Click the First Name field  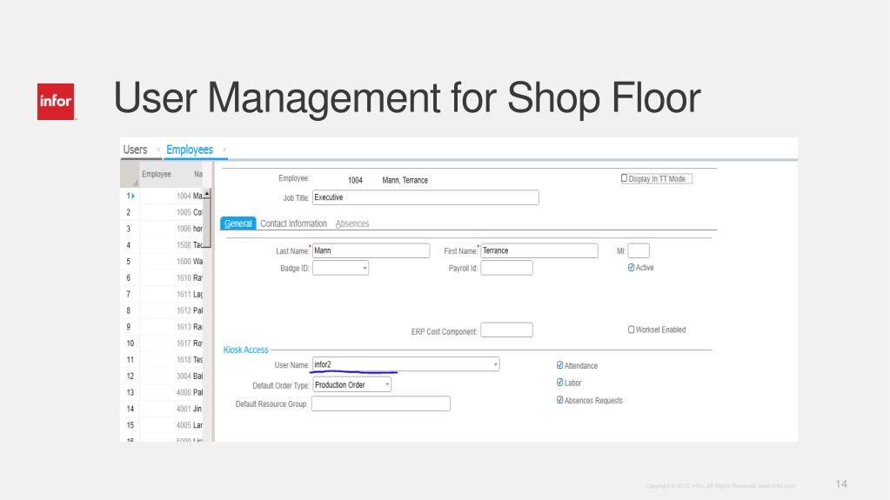pos(539,250)
